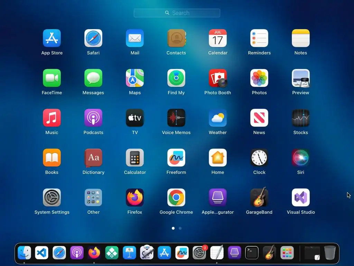Image resolution: width=354 pixels, height=266 pixels.
Task: Open Terminal from the Dock
Action: coord(252,252)
